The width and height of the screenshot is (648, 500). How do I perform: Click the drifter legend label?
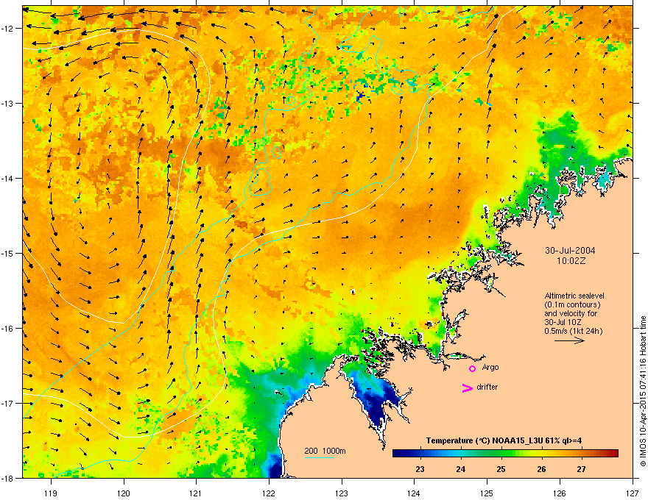tap(487, 387)
